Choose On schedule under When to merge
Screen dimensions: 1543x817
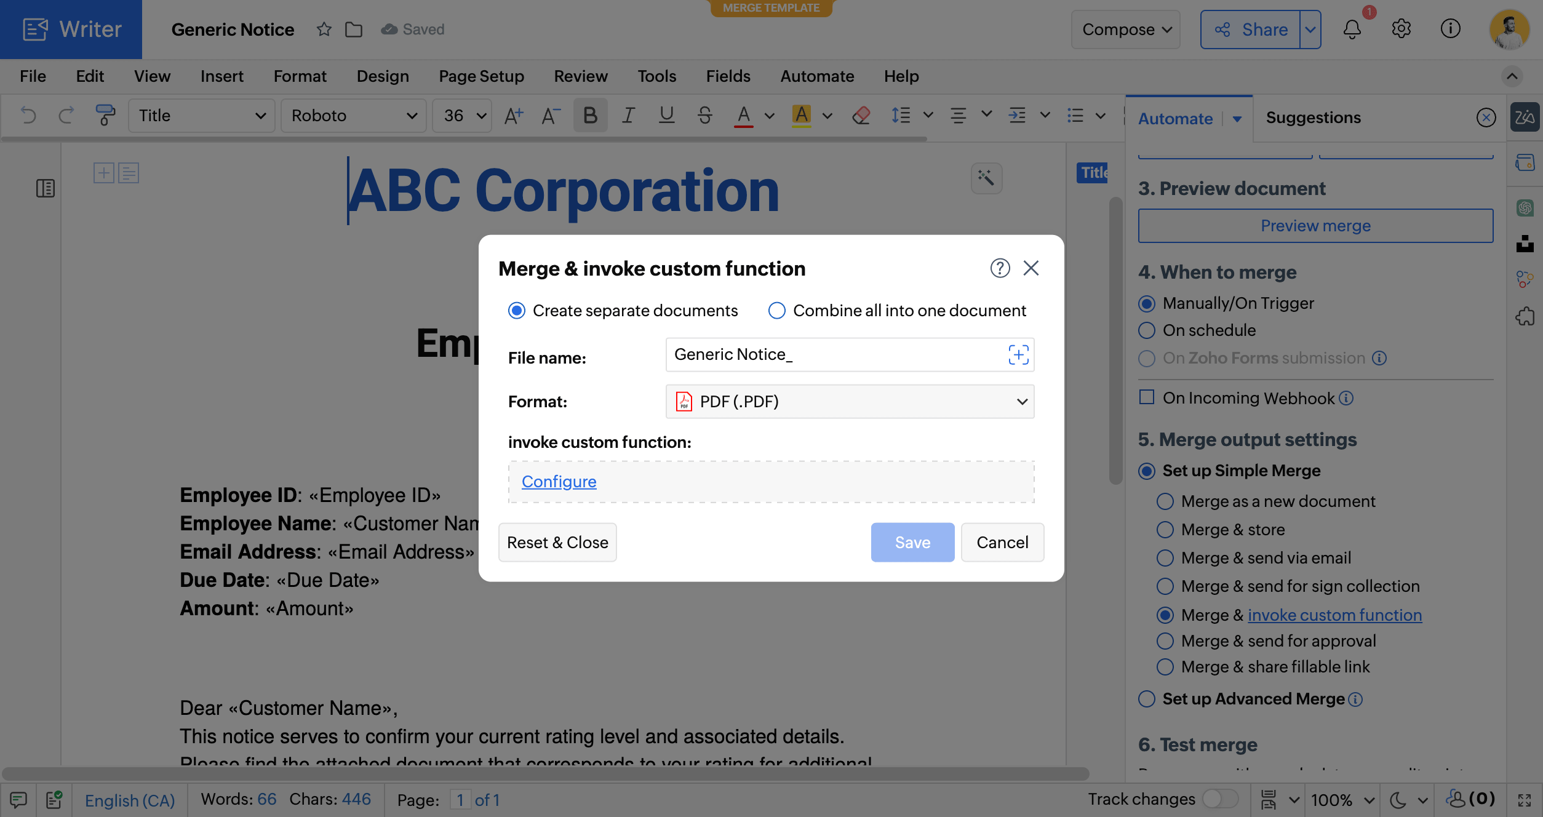1147,330
